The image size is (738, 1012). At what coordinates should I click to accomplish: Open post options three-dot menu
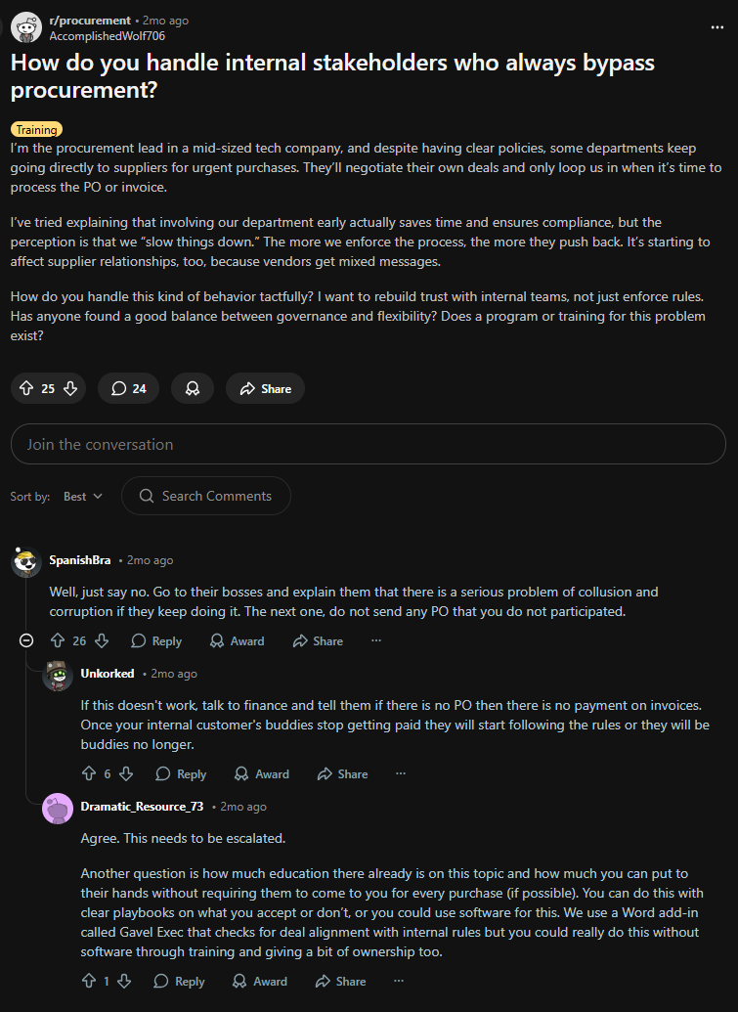[717, 27]
